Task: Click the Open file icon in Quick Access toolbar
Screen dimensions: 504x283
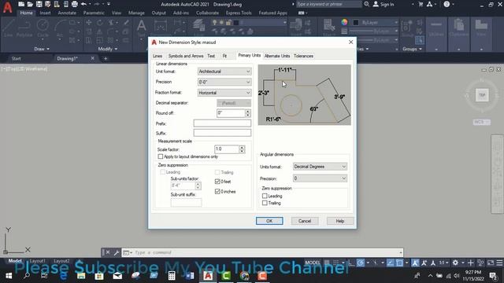Action: point(30,4)
